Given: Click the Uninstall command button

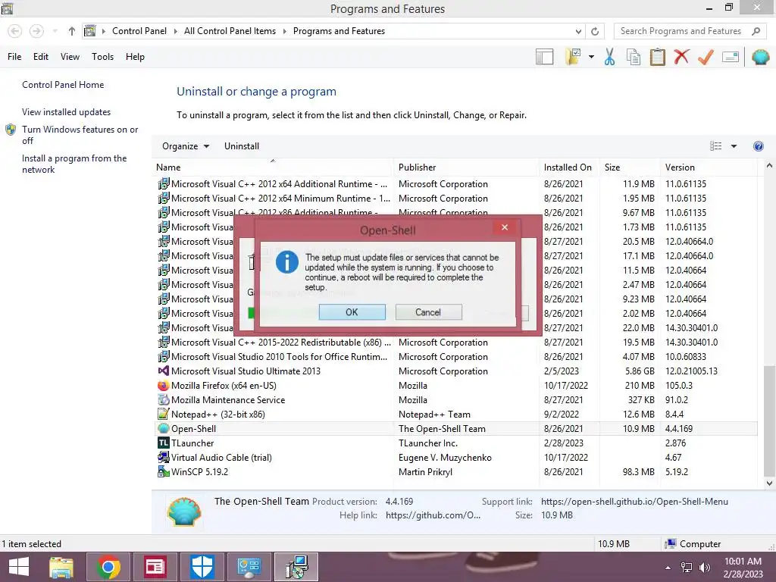Looking at the screenshot, I should pos(242,146).
